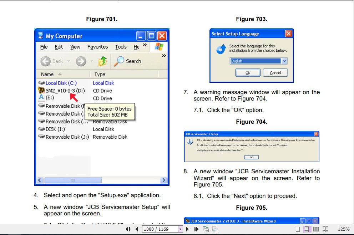Click OK in JCB Servicemaster 2 Setup warning

point(251,157)
